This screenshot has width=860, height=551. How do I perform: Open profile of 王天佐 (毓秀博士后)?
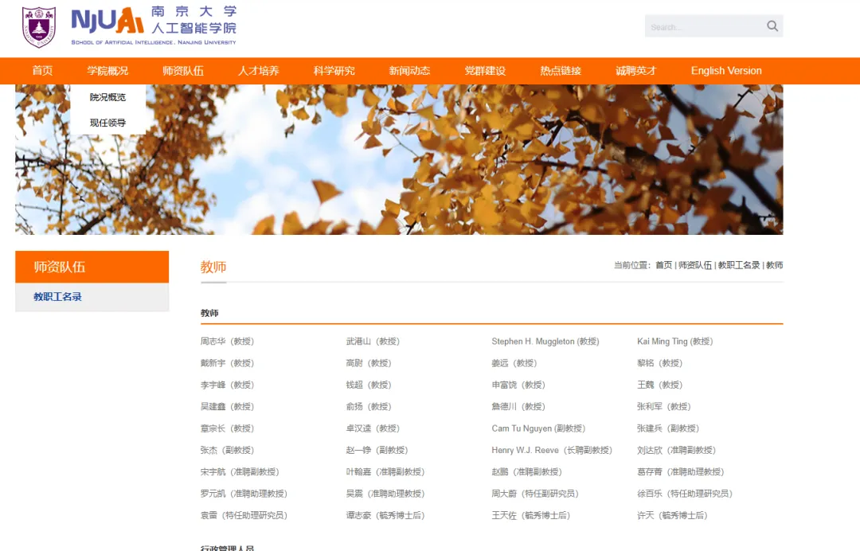point(531,515)
